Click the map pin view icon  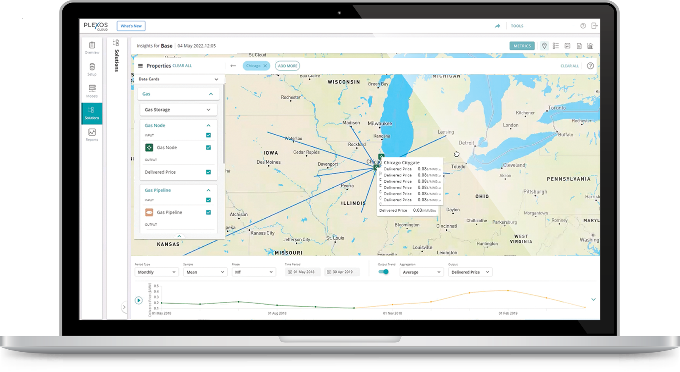pos(544,46)
